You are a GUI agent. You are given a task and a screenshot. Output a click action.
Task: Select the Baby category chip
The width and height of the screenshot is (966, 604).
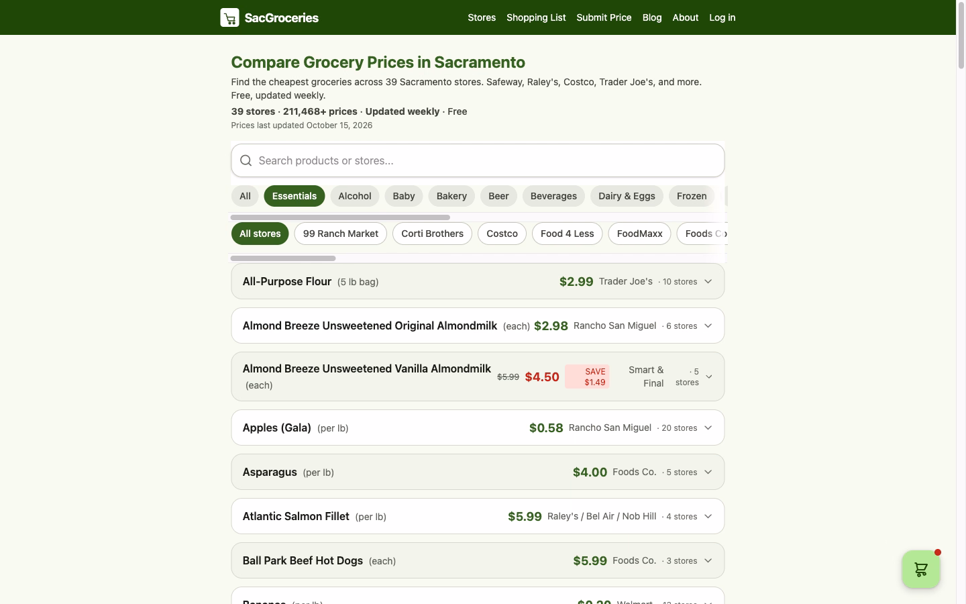tap(404, 196)
